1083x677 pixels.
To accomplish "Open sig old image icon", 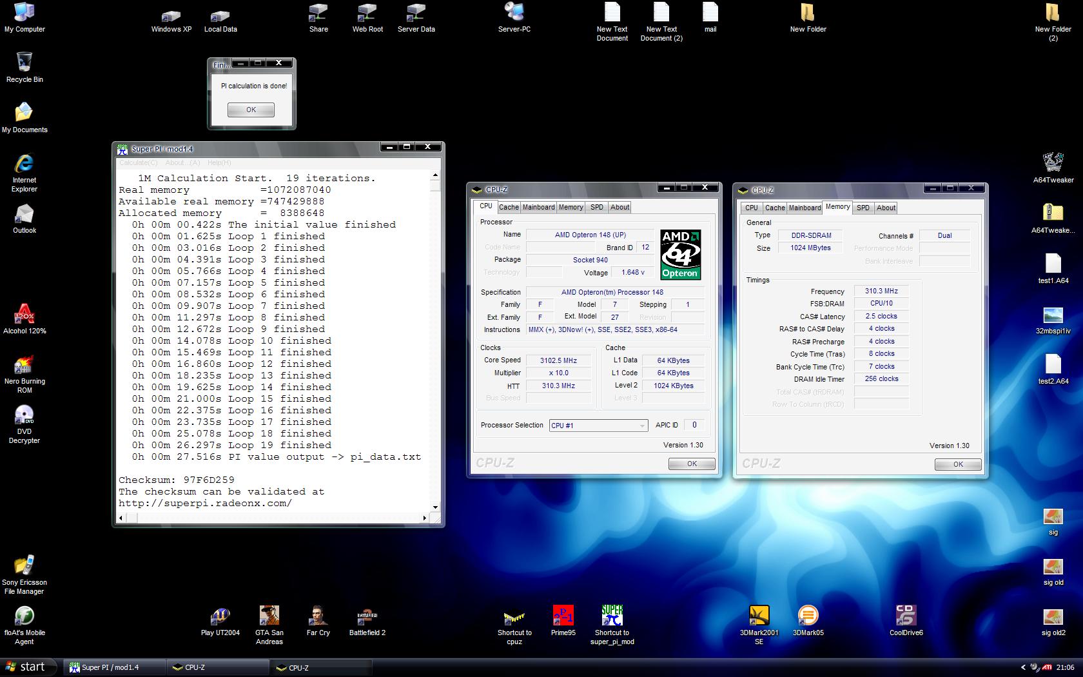I will pyautogui.click(x=1053, y=571).
